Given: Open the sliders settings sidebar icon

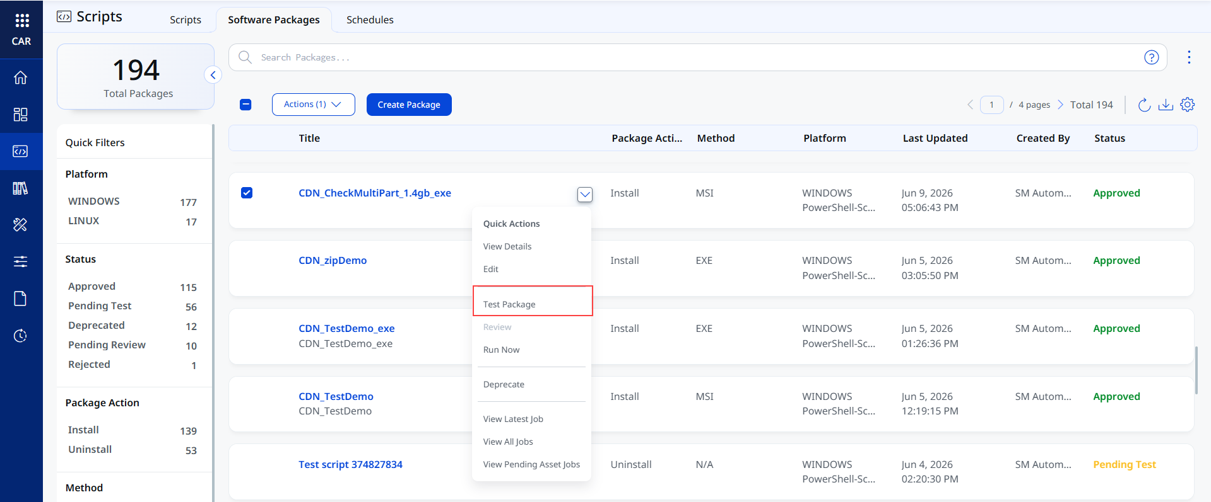Looking at the screenshot, I should coord(21,261).
